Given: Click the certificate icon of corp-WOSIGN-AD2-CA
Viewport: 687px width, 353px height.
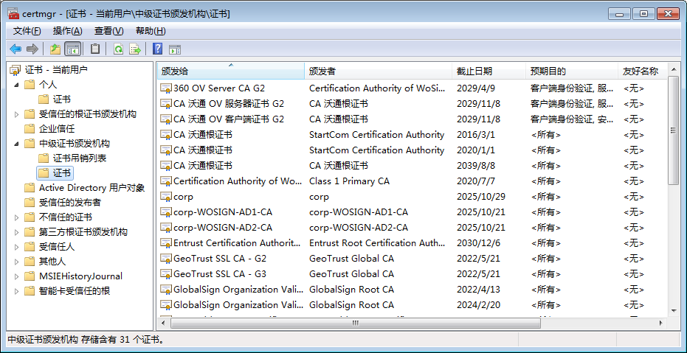Looking at the screenshot, I should pos(166,228).
